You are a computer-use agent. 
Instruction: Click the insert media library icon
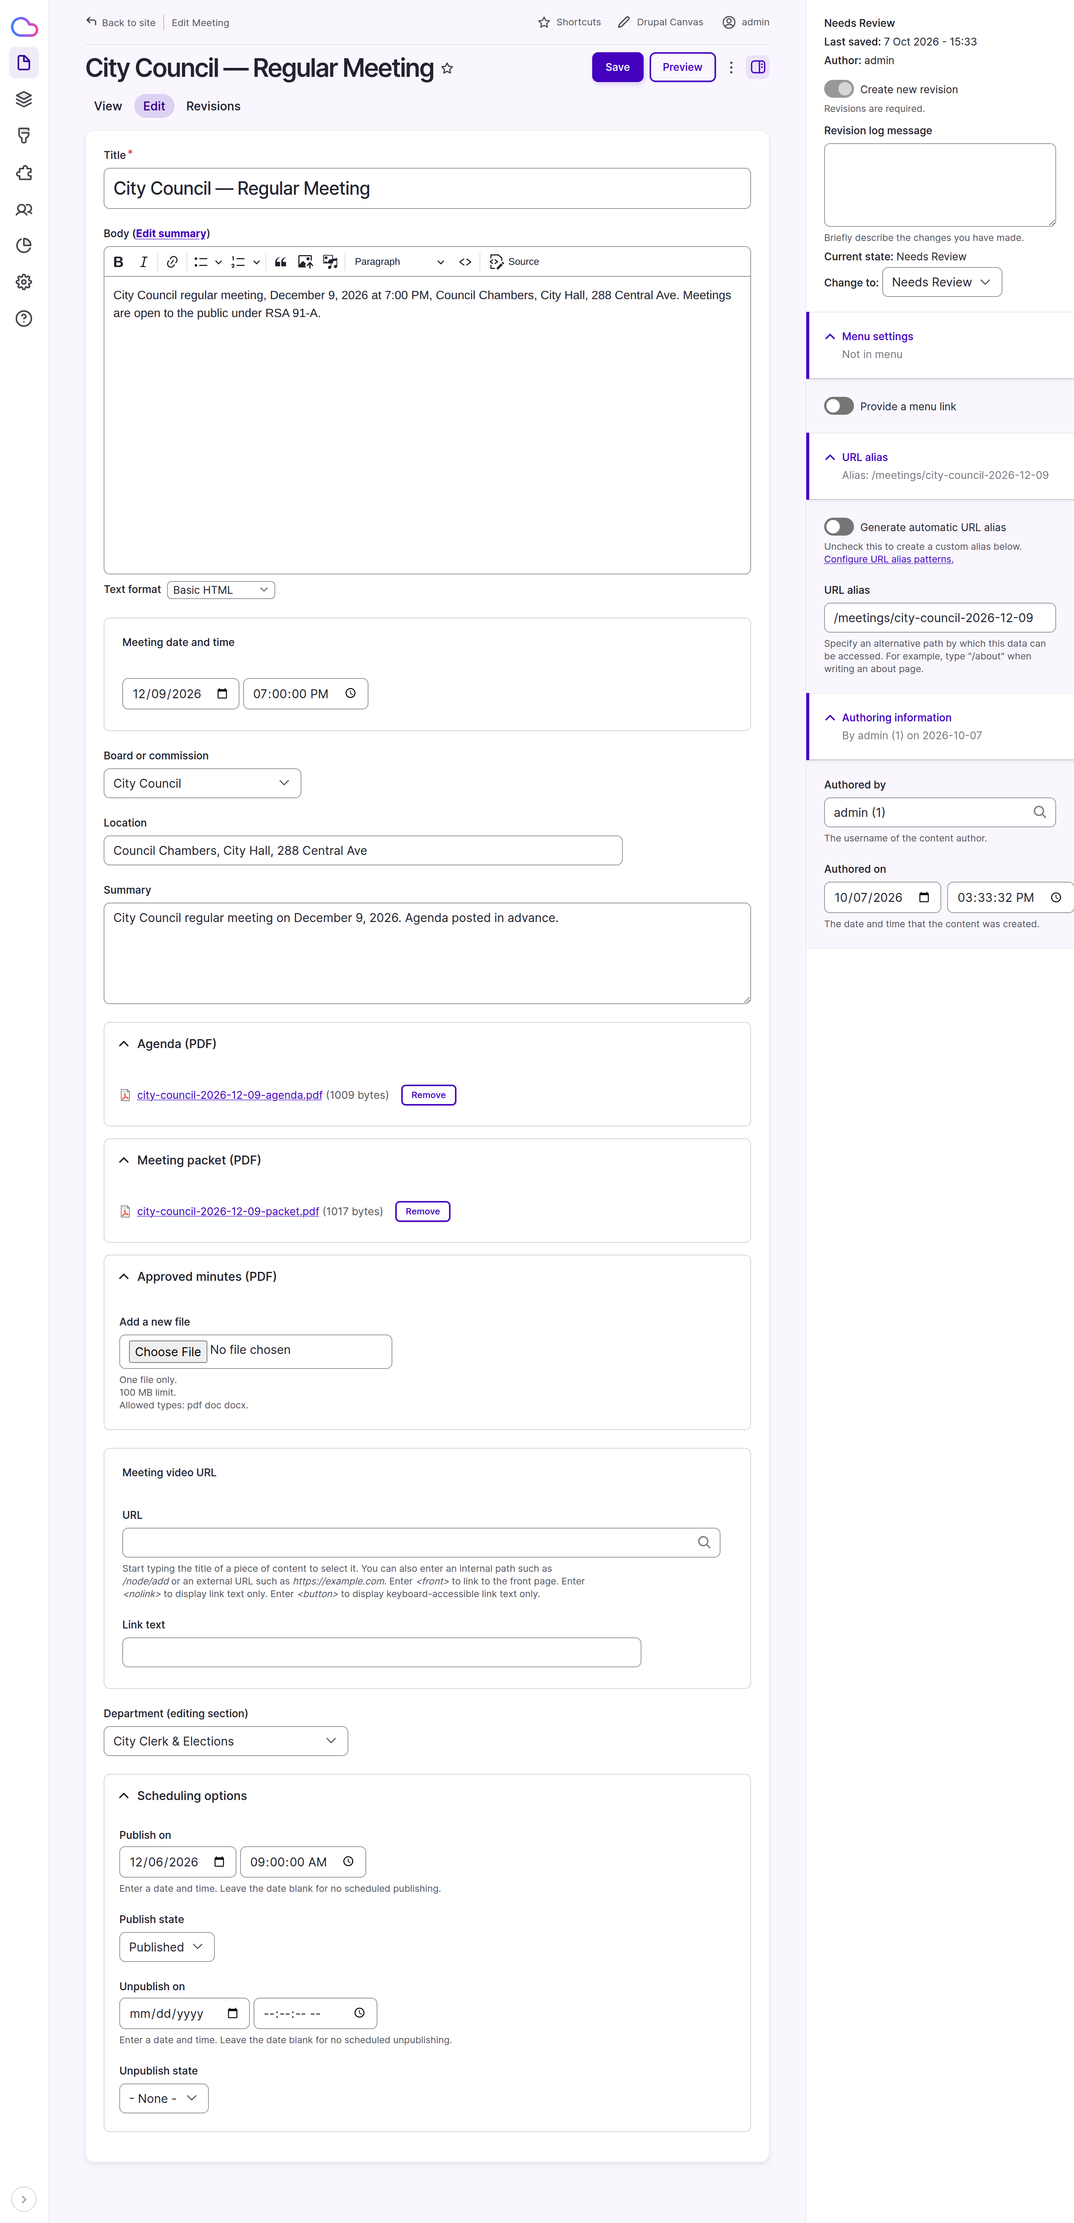coord(330,261)
